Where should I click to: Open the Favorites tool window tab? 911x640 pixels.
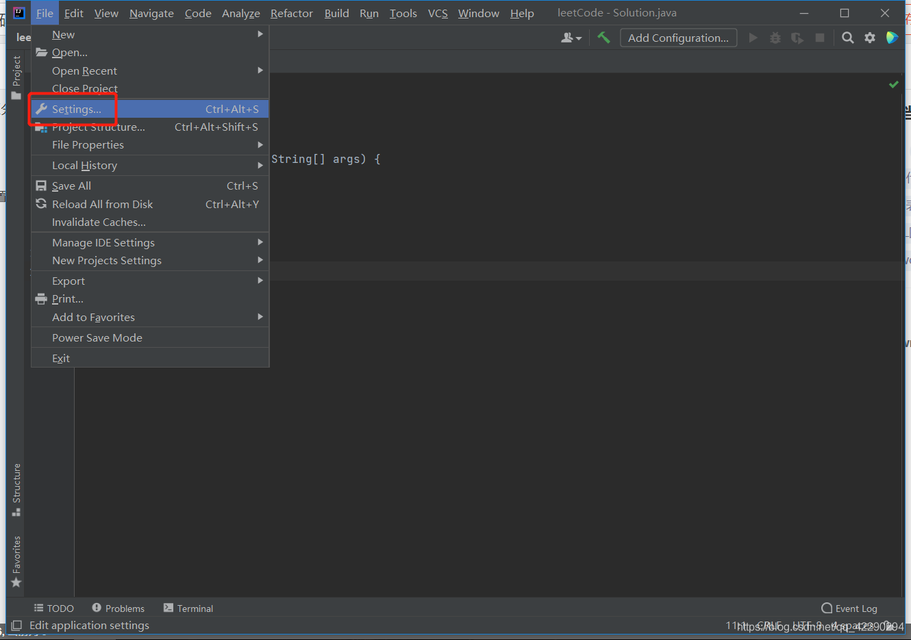[x=16, y=561]
